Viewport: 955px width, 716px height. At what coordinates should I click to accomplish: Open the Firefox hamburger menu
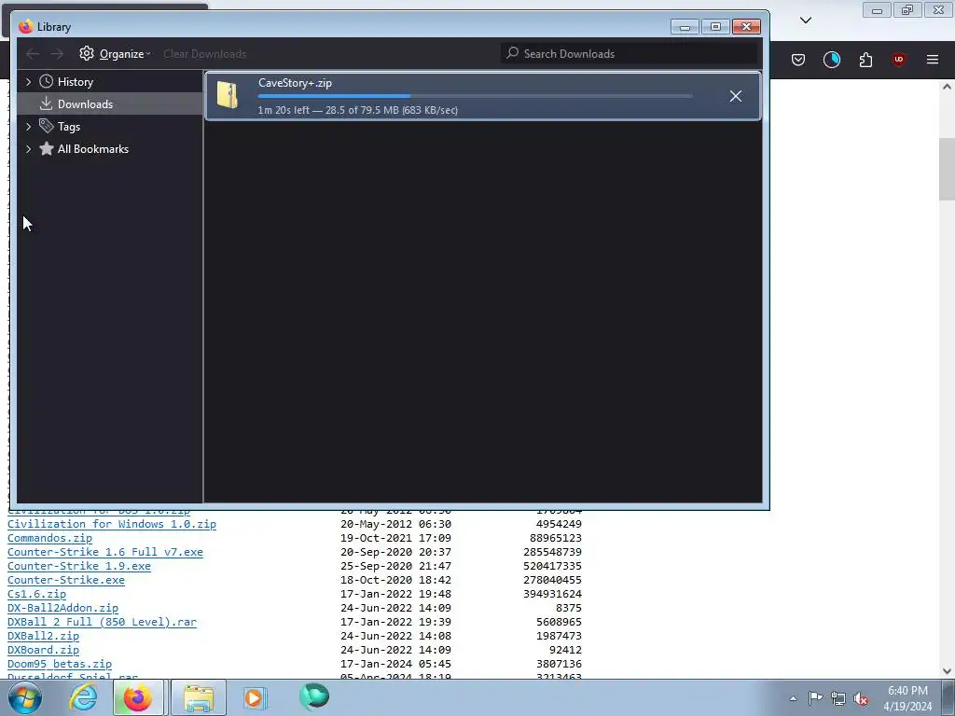(x=932, y=60)
